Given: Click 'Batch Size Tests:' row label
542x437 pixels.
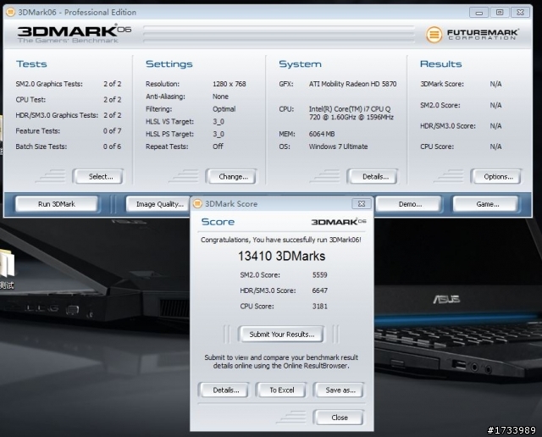Looking at the screenshot, I should point(41,147).
